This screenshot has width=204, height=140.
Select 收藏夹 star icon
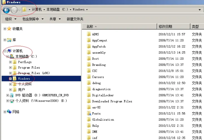click(9, 29)
